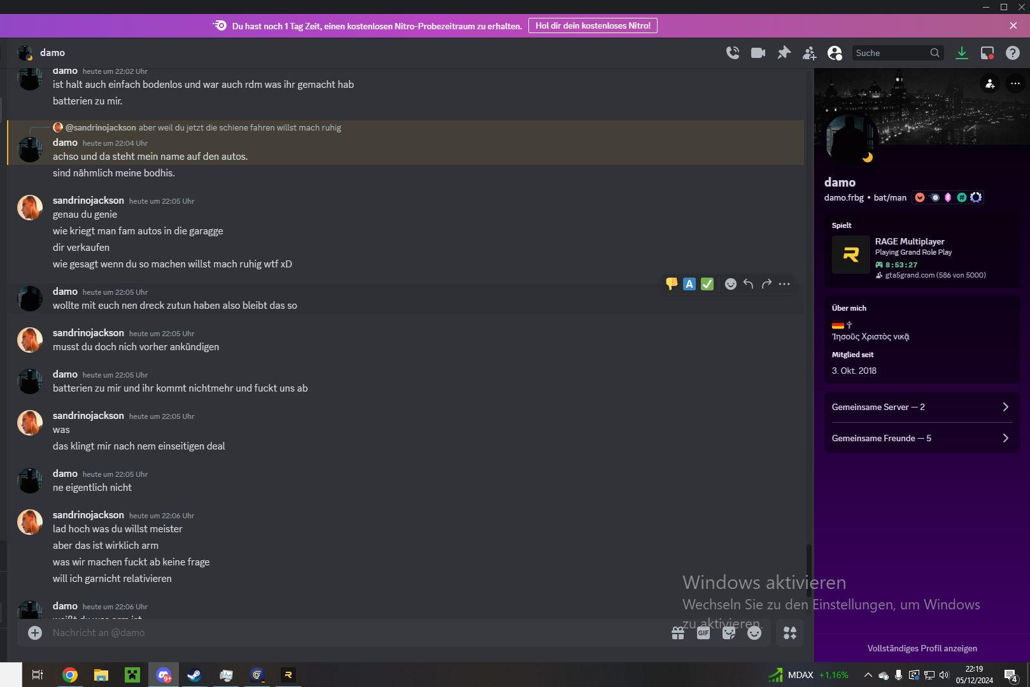This screenshot has height=687, width=1030.
Task: Reply to the hovered damo message
Action: [x=749, y=284]
